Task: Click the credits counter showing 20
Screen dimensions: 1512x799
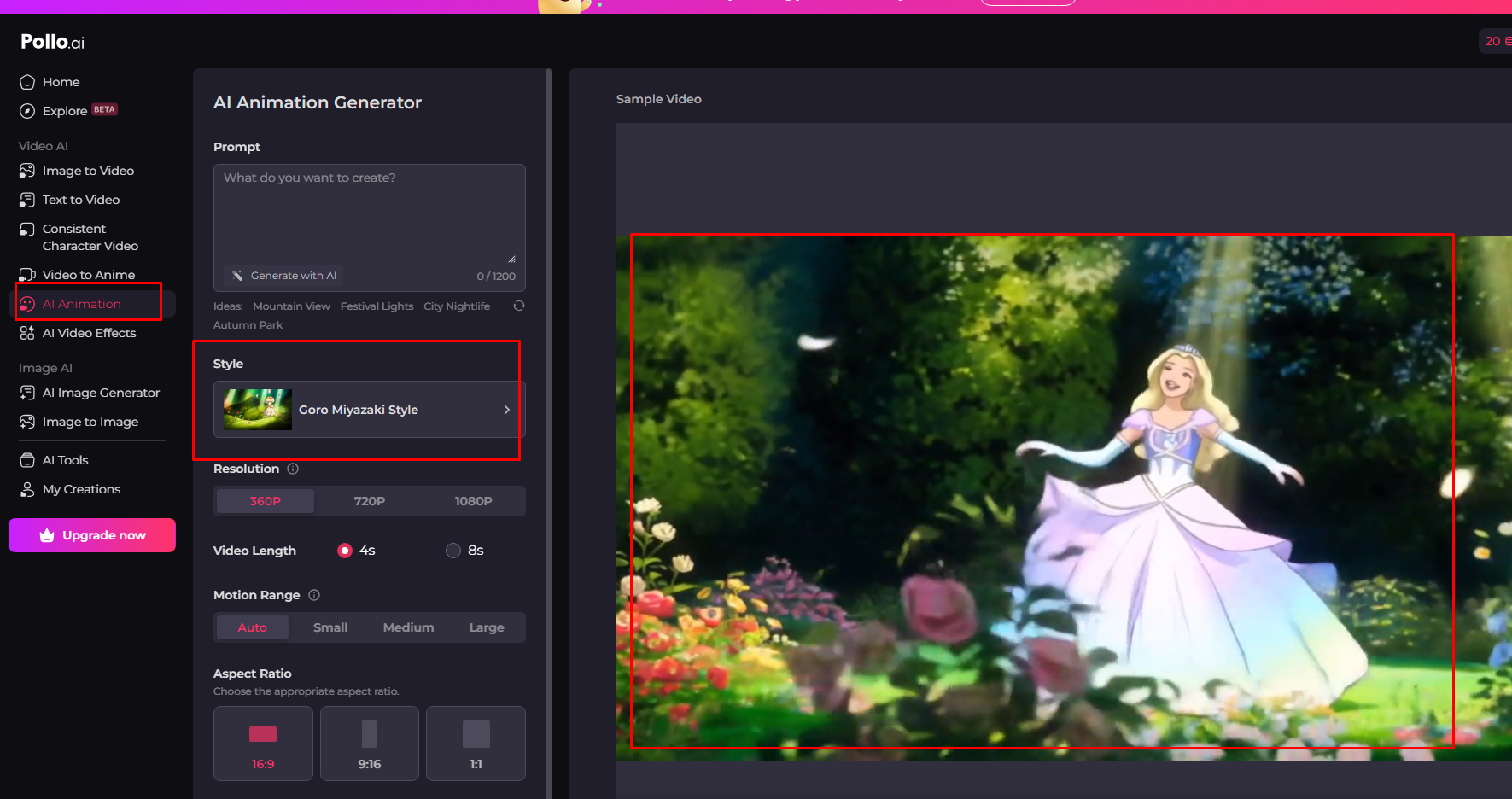Action: click(x=1496, y=41)
